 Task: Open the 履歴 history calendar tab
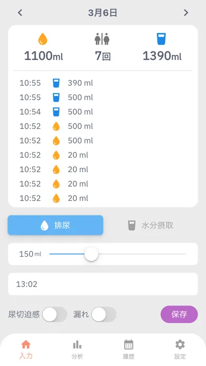tap(129, 349)
